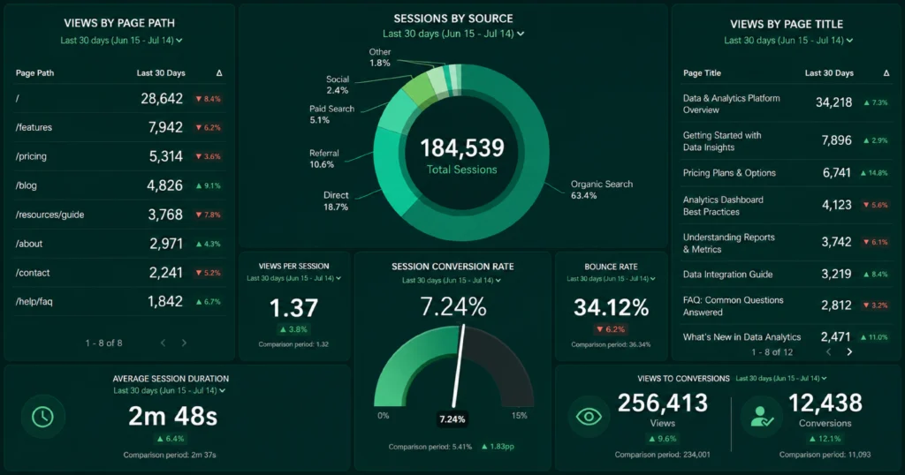Open date range dropdown for Views by Page Title
Image resolution: width=905 pixels, height=475 pixels.
tap(788, 41)
